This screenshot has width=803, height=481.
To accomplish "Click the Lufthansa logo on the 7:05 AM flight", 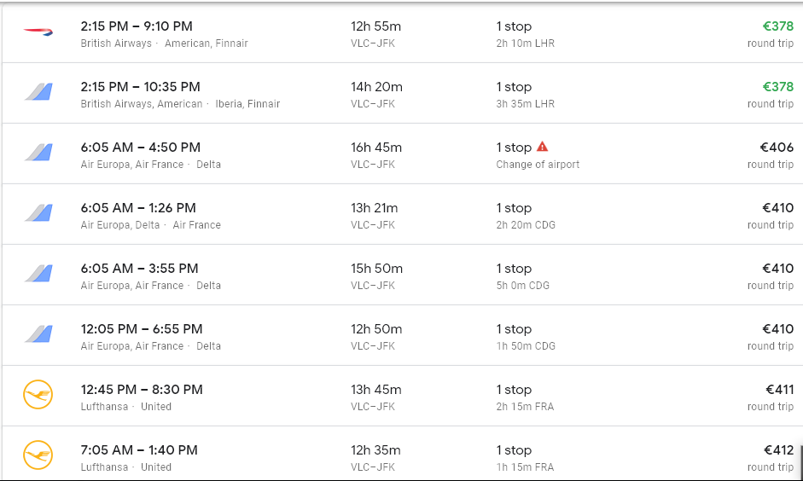I will point(38,455).
